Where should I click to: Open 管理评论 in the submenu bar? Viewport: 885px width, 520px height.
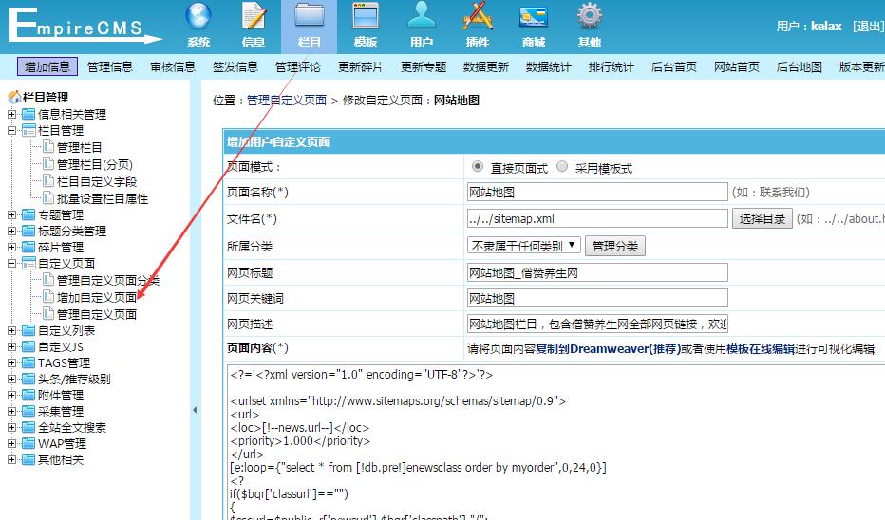tap(298, 66)
